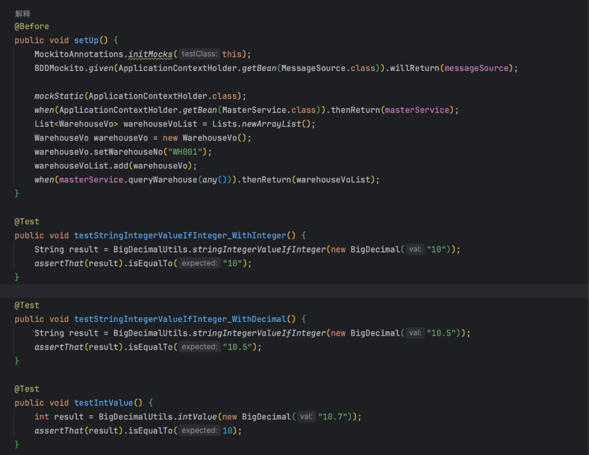Place cursor on the setUp method name
Image resolution: width=589 pixels, height=455 pixels.
click(86, 40)
